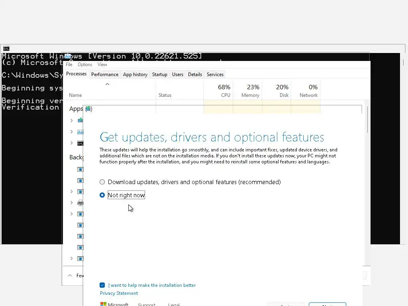Expand the Command Prompt row in Task Manager
Screen dimensions: 408x306
click(72, 143)
